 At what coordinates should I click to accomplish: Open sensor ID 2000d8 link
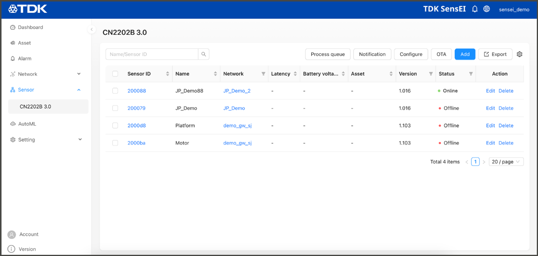[x=137, y=125]
